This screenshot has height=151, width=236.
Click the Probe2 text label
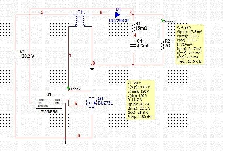pos(75,89)
